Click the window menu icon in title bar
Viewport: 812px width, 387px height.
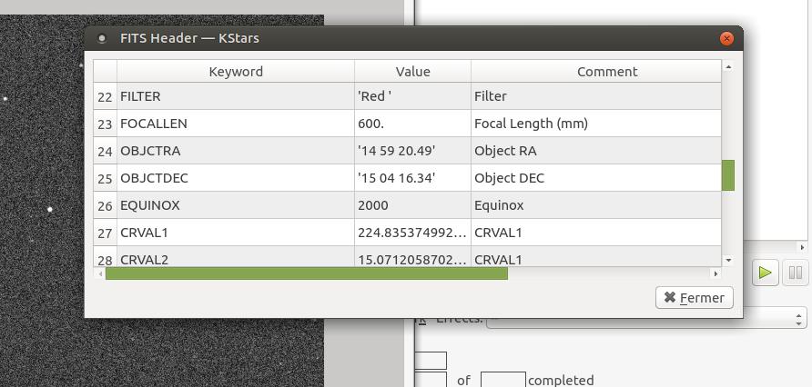(x=102, y=38)
